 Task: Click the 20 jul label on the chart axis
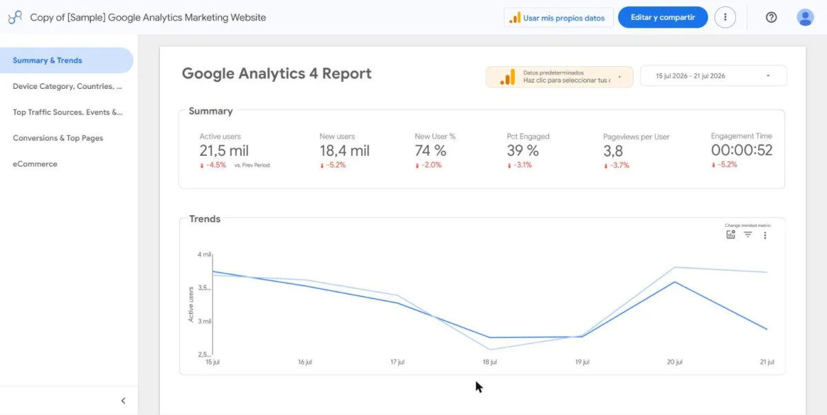pyautogui.click(x=675, y=362)
